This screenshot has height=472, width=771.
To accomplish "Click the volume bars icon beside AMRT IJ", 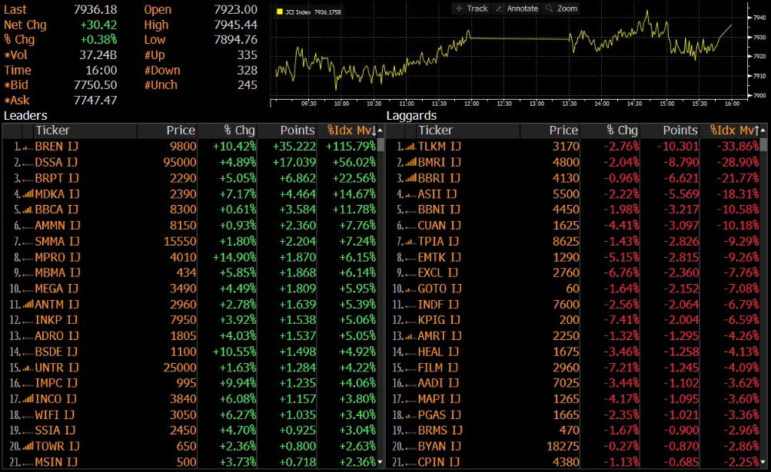I will [x=410, y=336].
